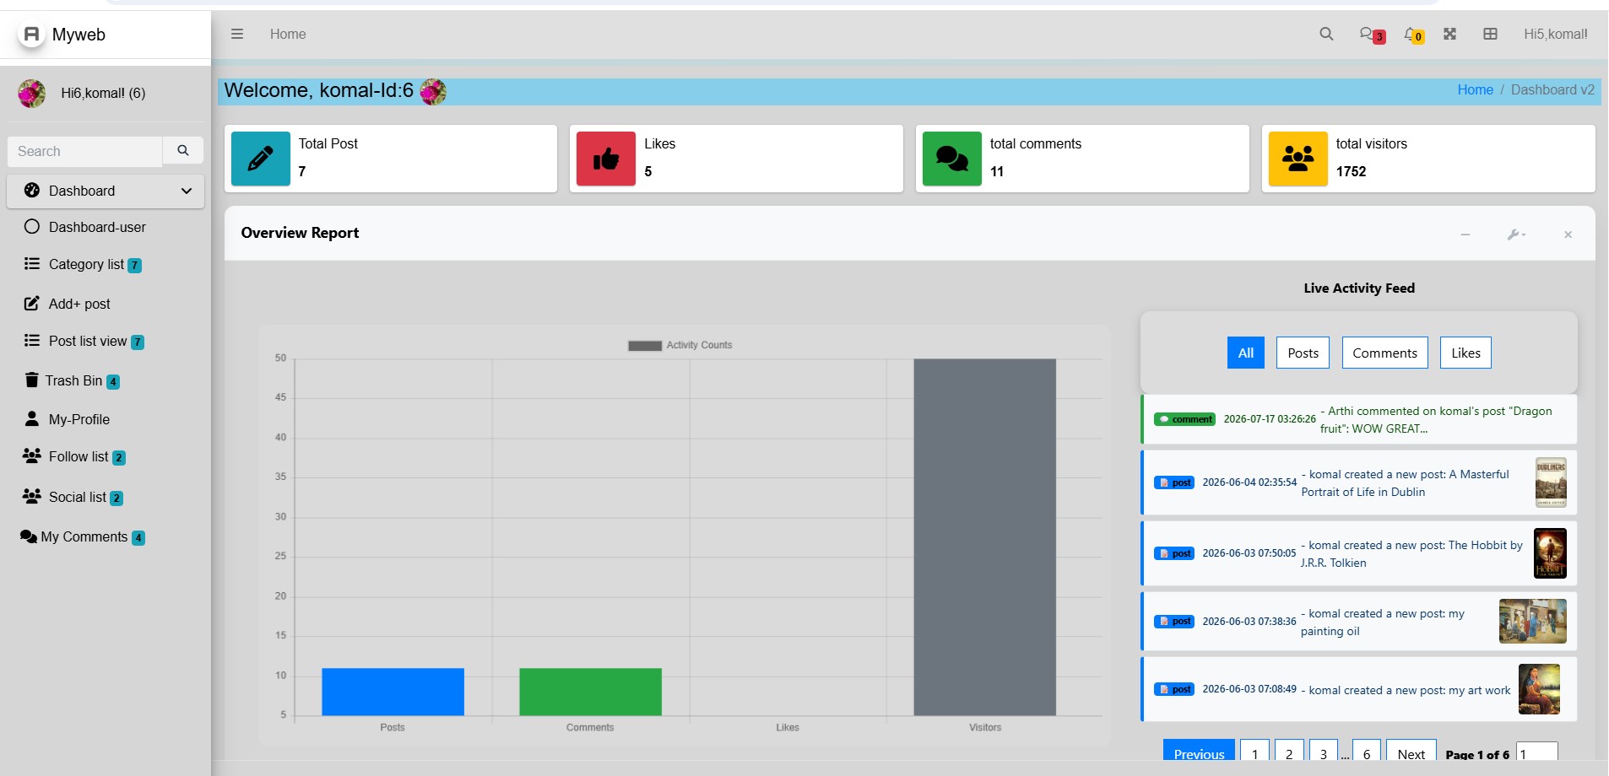The width and height of the screenshot is (1609, 776).
Task: Open Dashboard-user in sidebar
Action: (x=97, y=227)
